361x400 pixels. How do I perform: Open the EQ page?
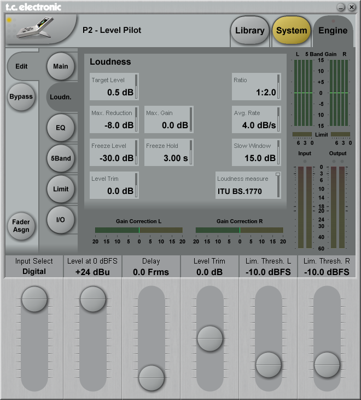coord(61,128)
